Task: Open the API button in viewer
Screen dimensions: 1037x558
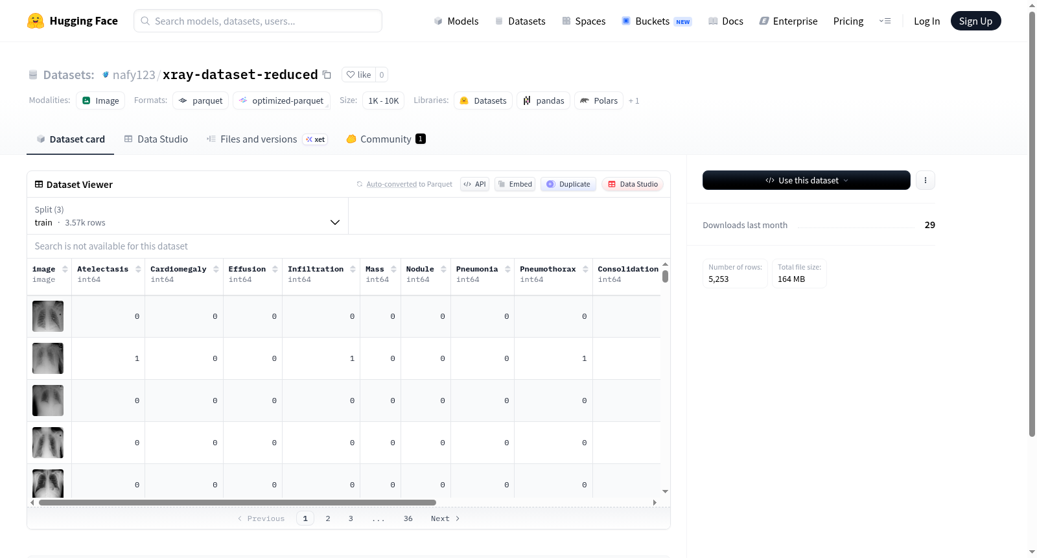Action: click(x=474, y=184)
